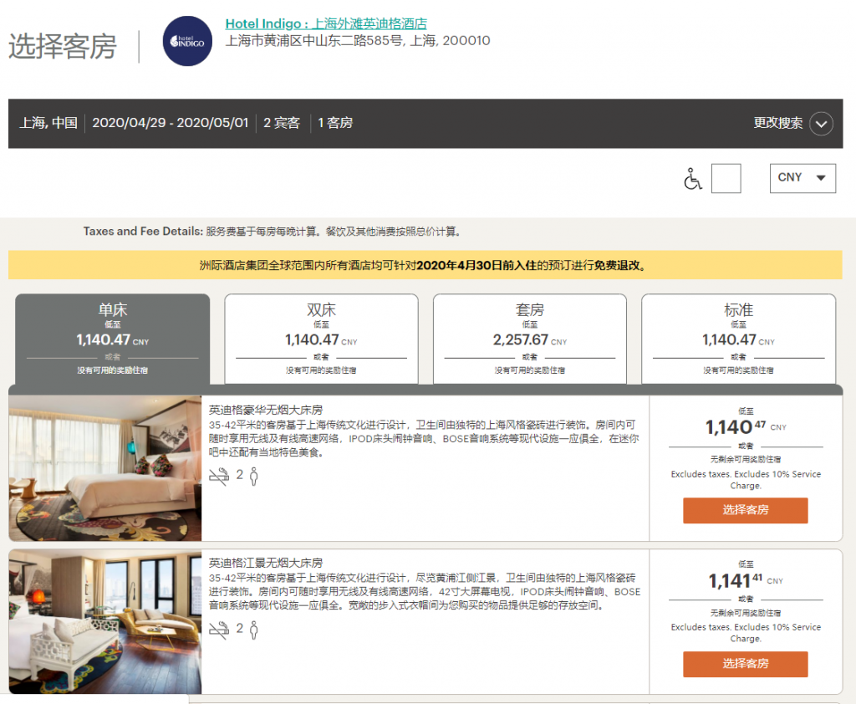Click the guest person icon for 英迪格豪华无烟大床房

click(253, 477)
